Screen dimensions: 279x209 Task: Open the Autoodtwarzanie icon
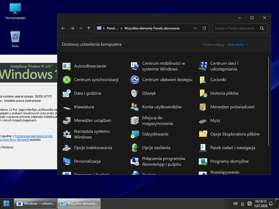tap(67, 66)
